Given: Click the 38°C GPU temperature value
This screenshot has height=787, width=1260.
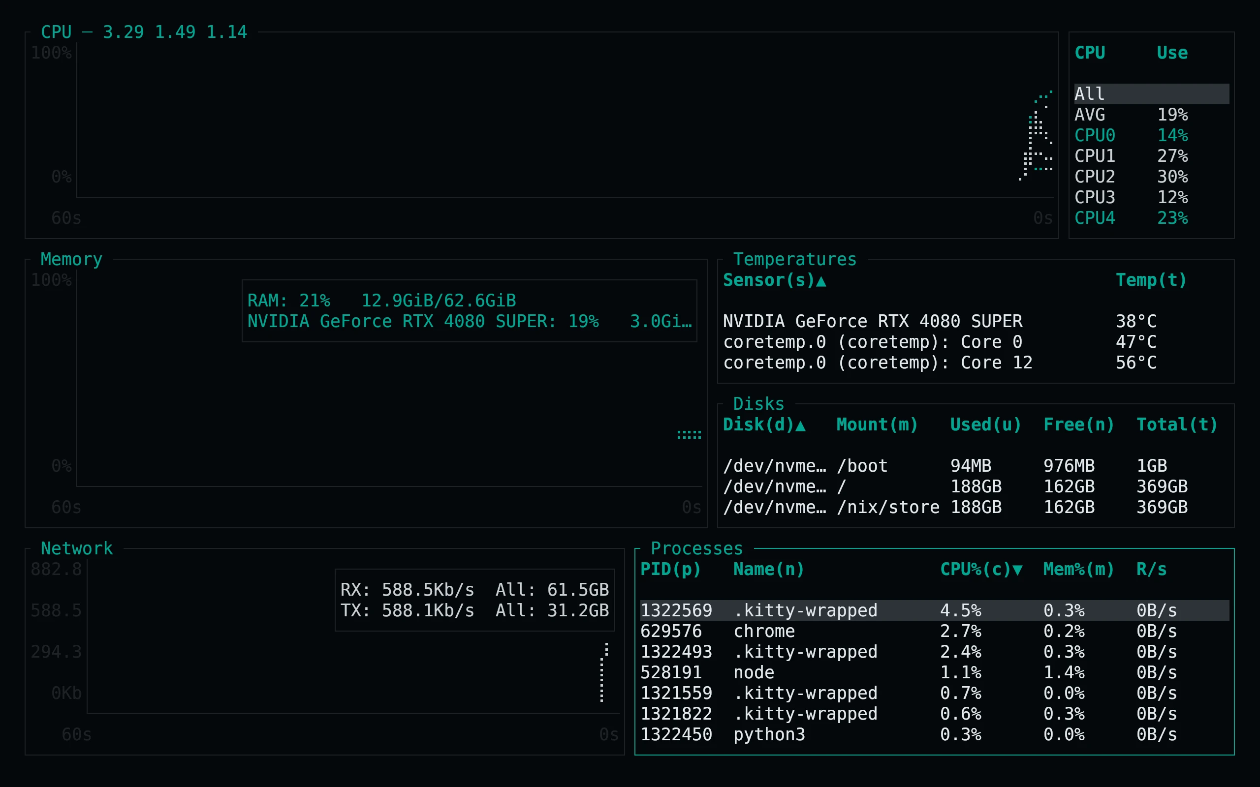Looking at the screenshot, I should (x=1136, y=321).
